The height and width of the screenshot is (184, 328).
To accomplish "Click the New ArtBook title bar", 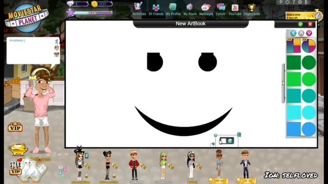I will click(x=191, y=24).
